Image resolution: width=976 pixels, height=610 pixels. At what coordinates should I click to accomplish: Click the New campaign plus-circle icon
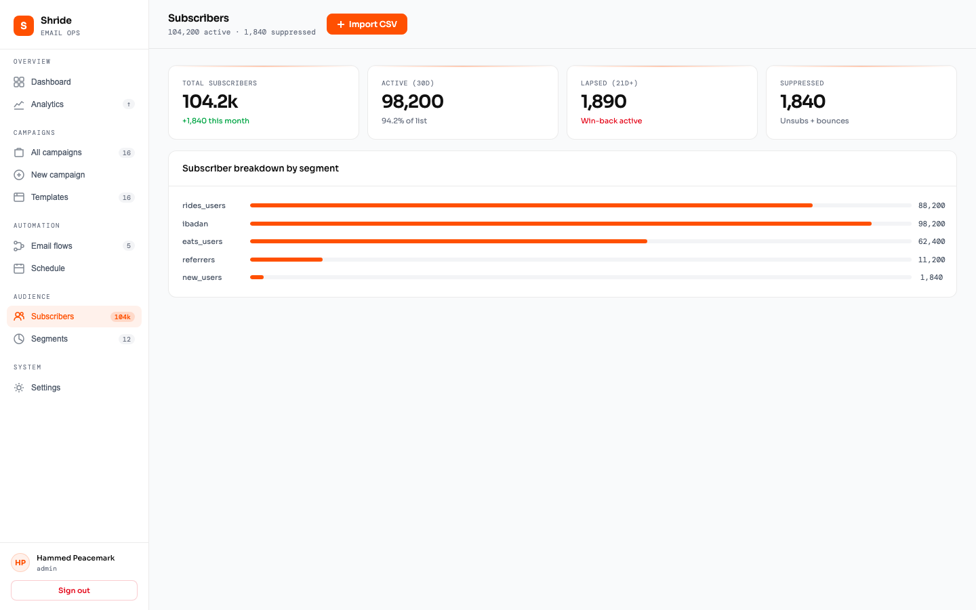point(19,175)
